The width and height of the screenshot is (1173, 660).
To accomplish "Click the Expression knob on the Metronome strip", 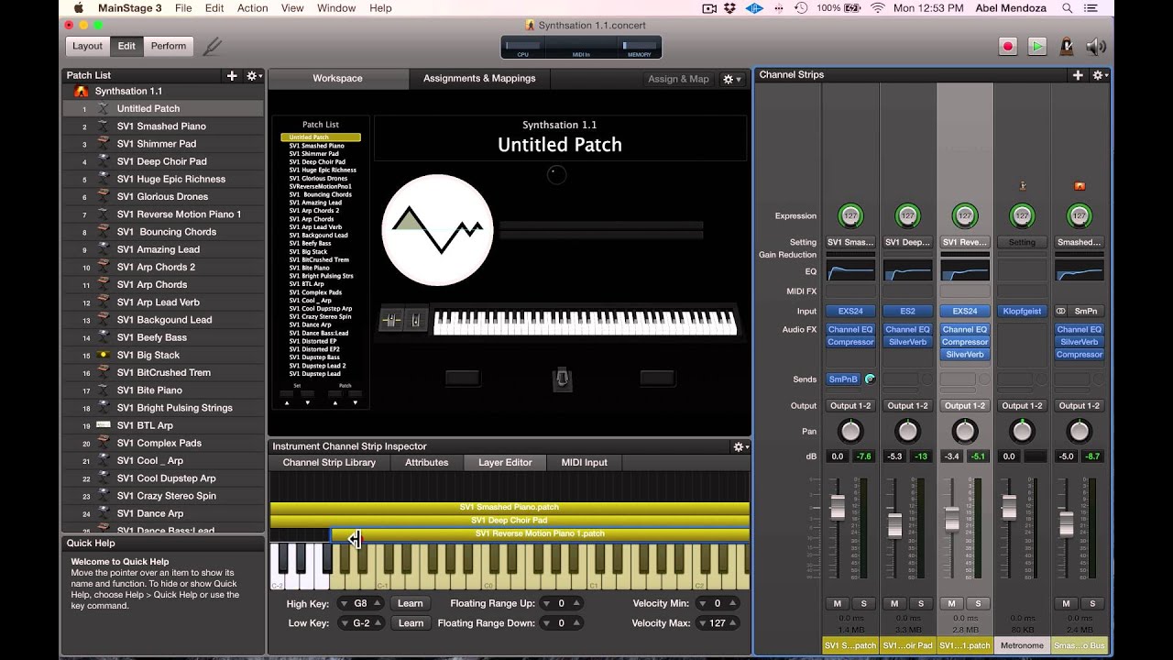I will pyautogui.click(x=1022, y=216).
